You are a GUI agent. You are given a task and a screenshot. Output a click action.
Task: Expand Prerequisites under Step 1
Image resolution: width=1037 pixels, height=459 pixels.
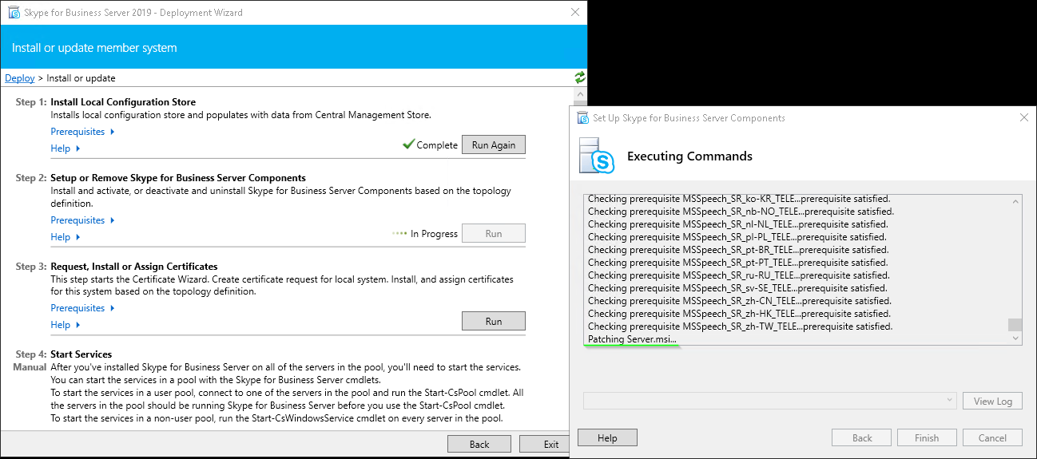click(x=82, y=132)
